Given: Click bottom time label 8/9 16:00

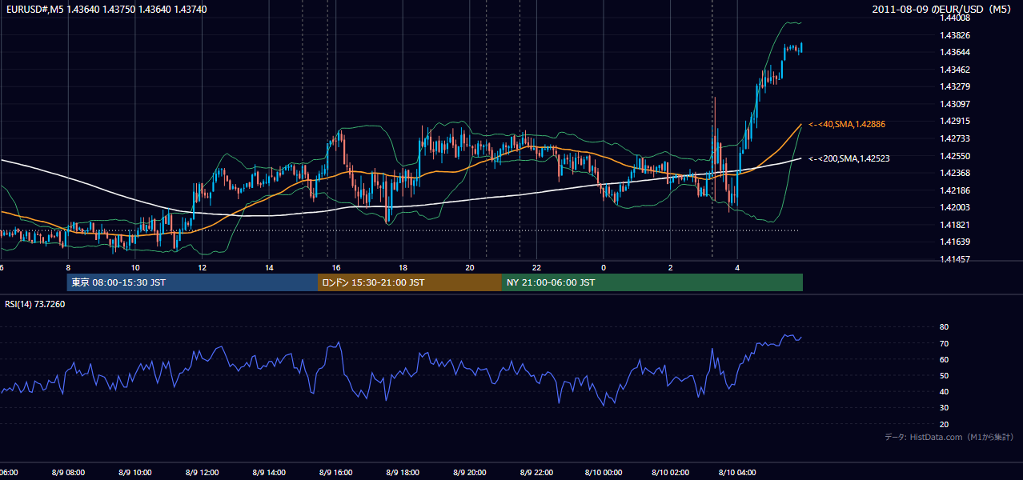Looking at the screenshot, I should 335,473.
